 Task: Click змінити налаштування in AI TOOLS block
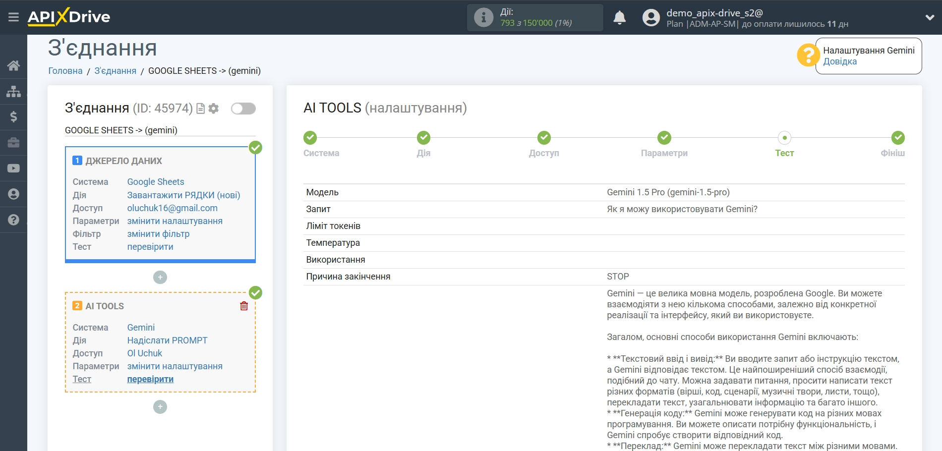(175, 366)
